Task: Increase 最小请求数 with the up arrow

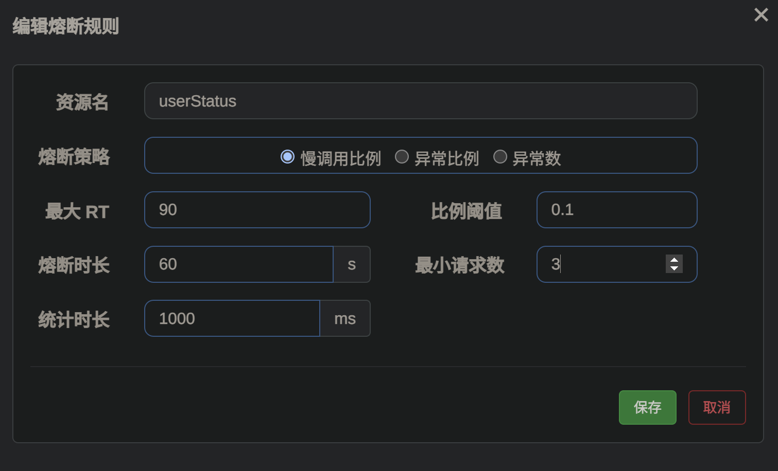Action: (x=674, y=260)
